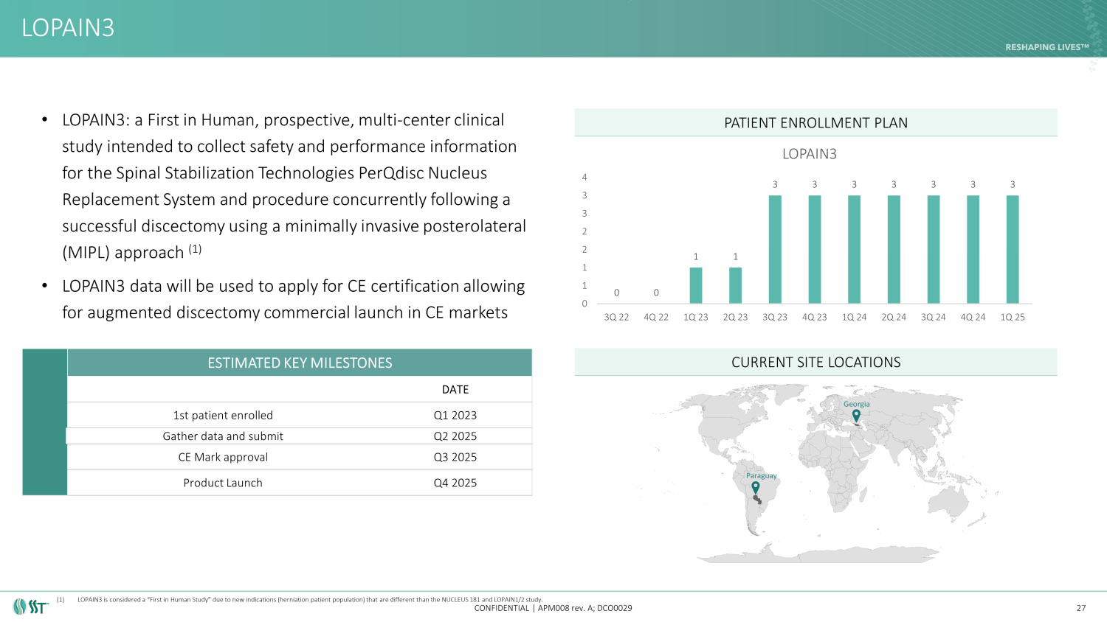Select the footnote text about LOPAIN3
1107x622 pixels.
pyautogui.click(x=309, y=600)
